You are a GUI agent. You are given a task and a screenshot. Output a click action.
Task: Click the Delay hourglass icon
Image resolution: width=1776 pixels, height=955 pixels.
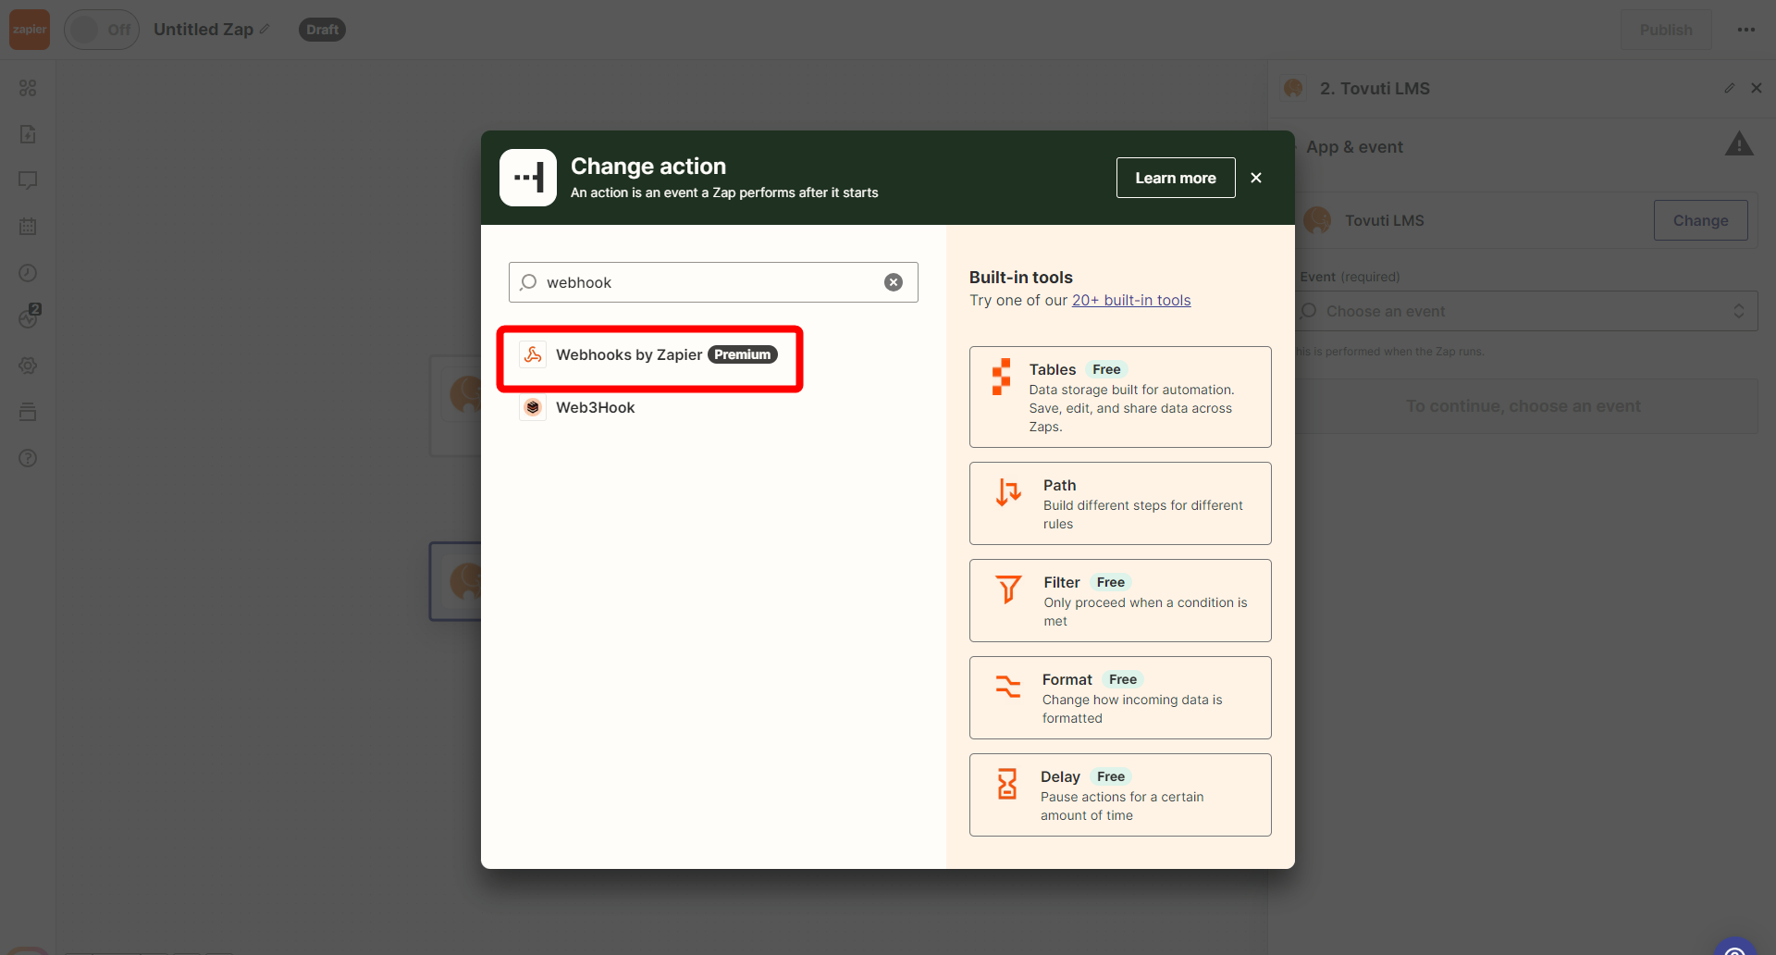1007,784
